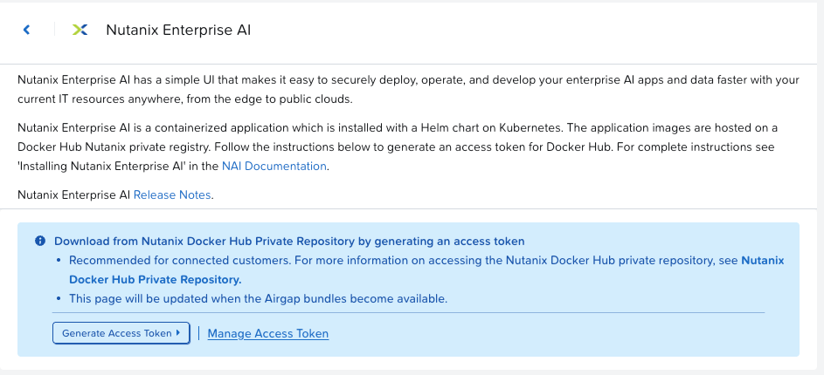This screenshot has height=375, width=824.
Task: Click the Nutanix Enterprise AI text before Release Notes
Action: (73, 194)
